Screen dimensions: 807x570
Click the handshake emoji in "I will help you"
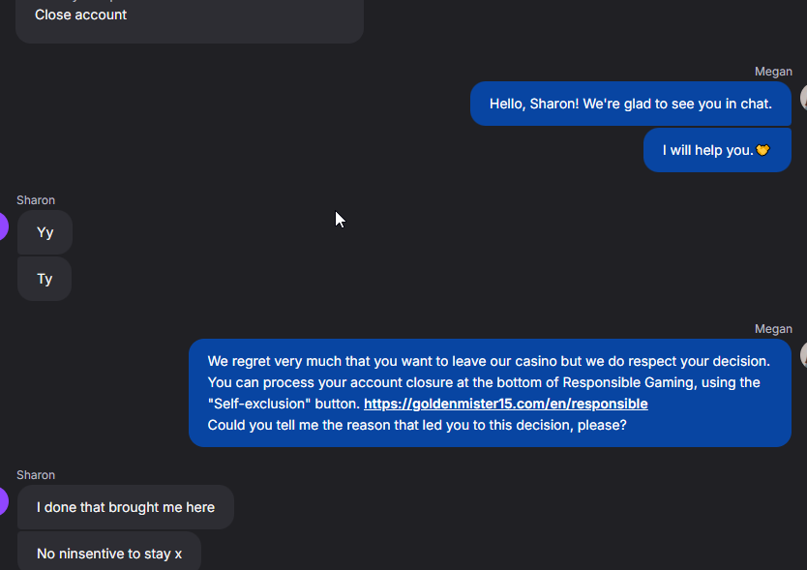pyautogui.click(x=762, y=150)
